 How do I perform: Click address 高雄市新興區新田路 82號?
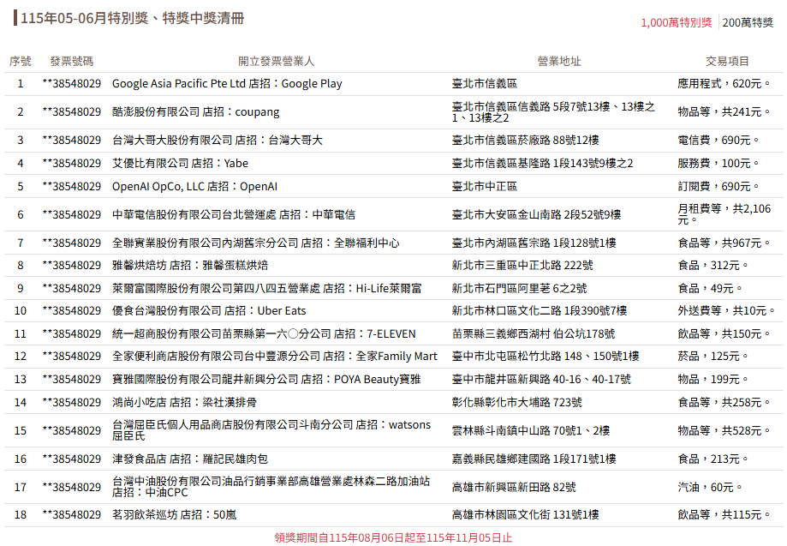[x=514, y=487]
